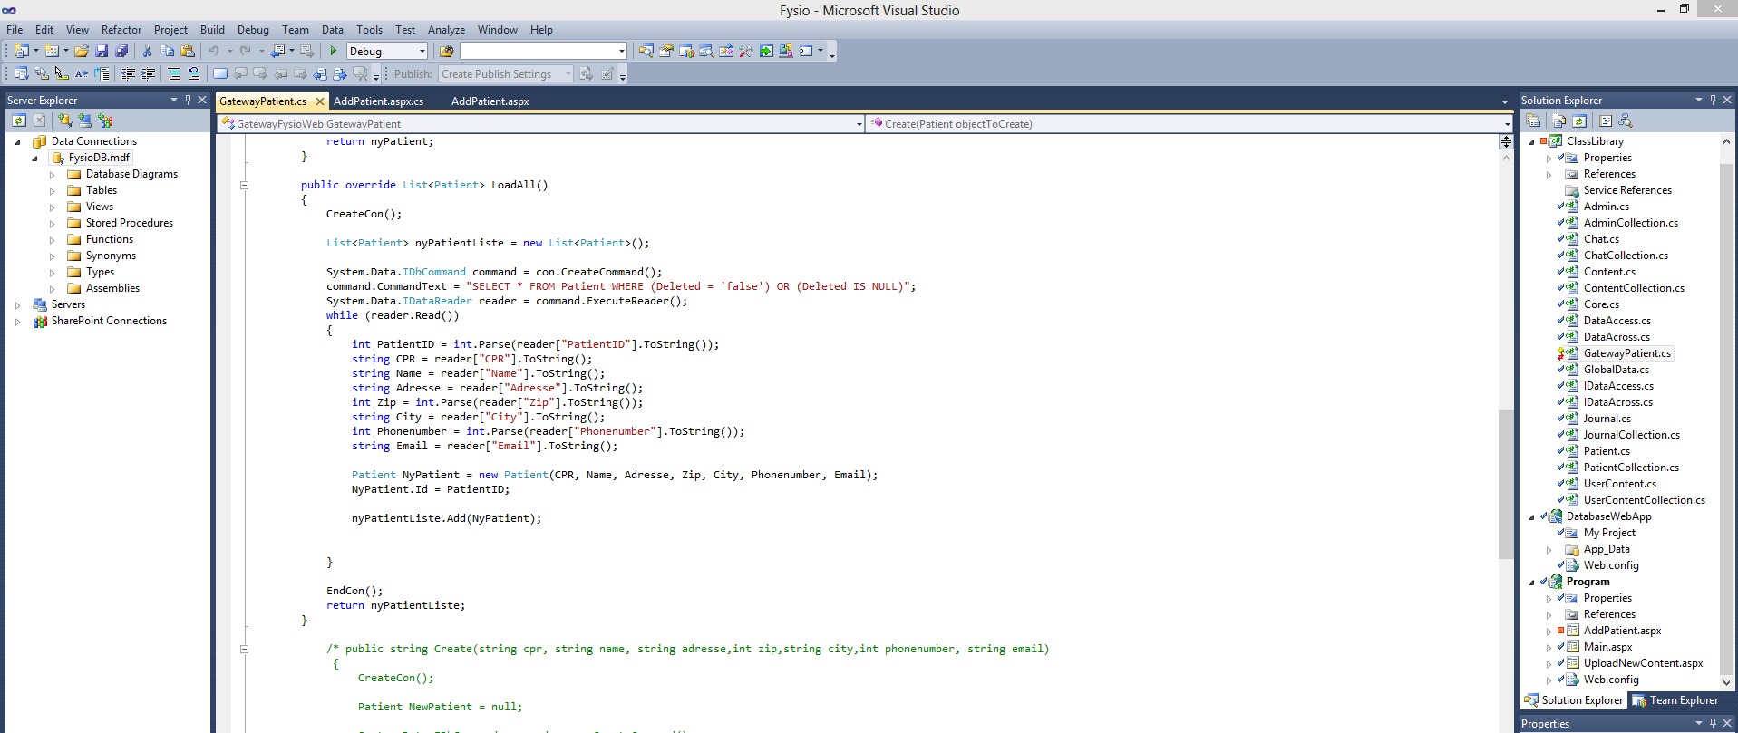Toggle a bookmark on the current line
This screenshot has width=1738, height=733.
[x=220, y=74]
